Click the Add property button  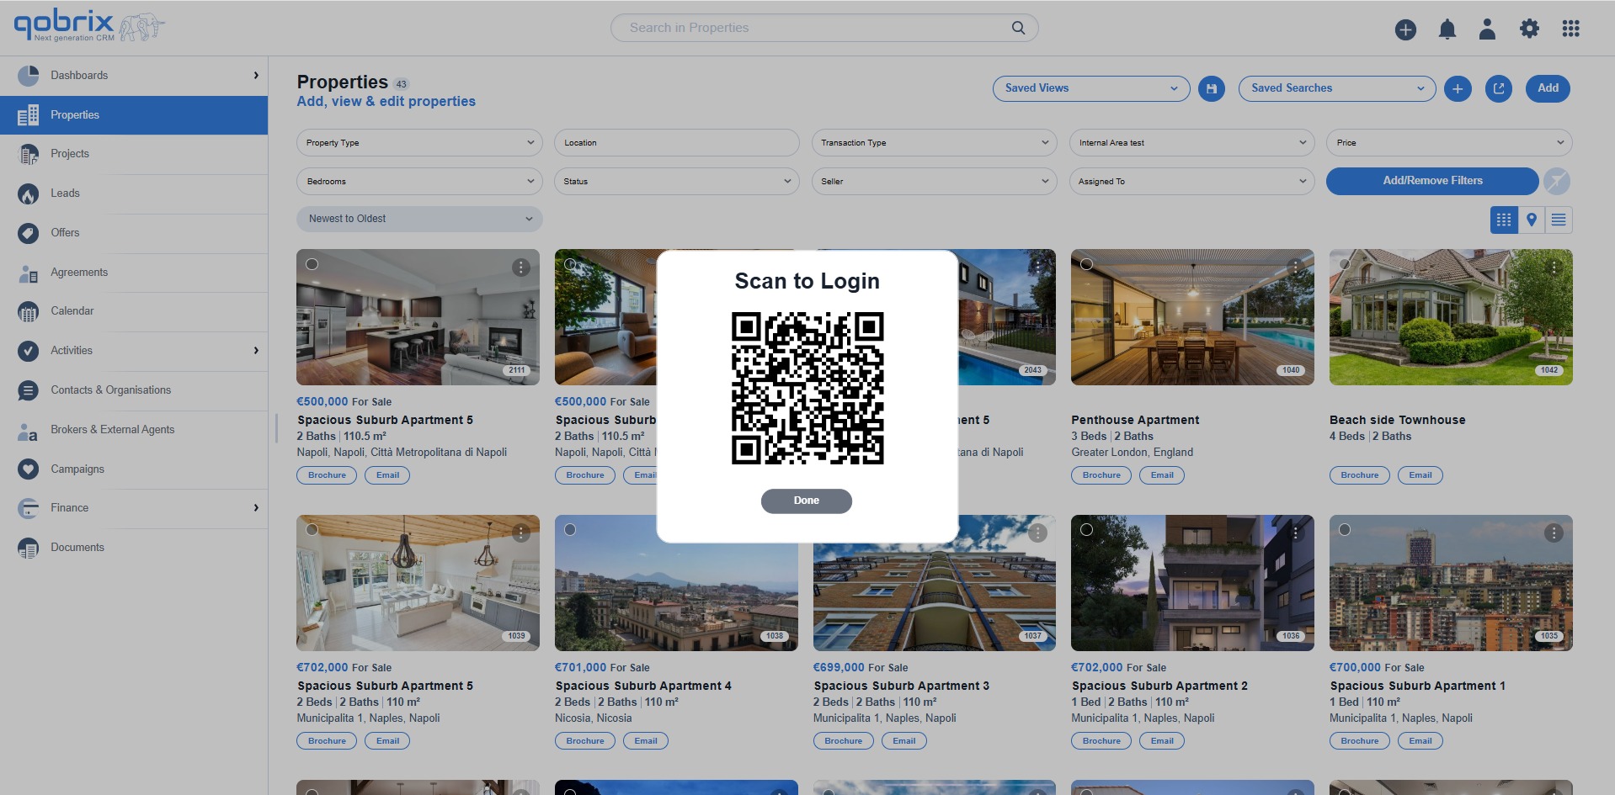click(1548, 88)
